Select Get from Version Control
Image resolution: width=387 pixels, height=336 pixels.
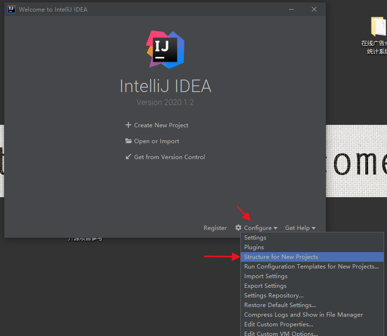click(169, 157)
